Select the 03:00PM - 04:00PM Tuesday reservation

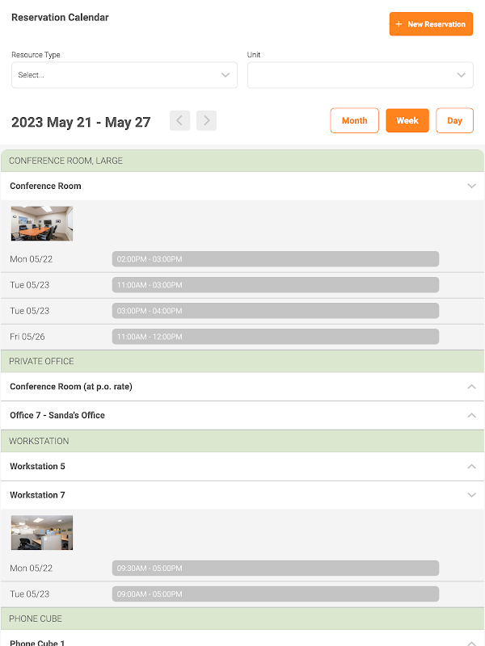coord(276,311)
